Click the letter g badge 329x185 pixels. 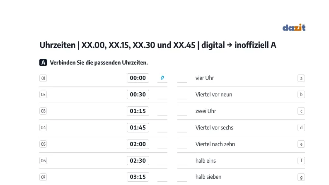[301, 177]
